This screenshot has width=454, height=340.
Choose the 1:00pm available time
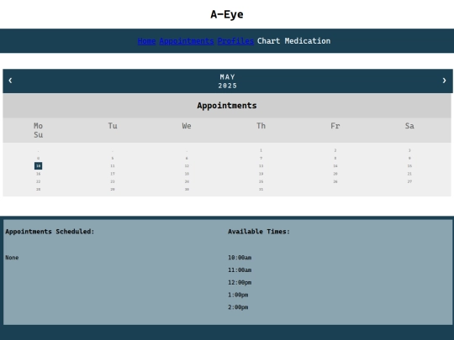(x=238, y=295)
